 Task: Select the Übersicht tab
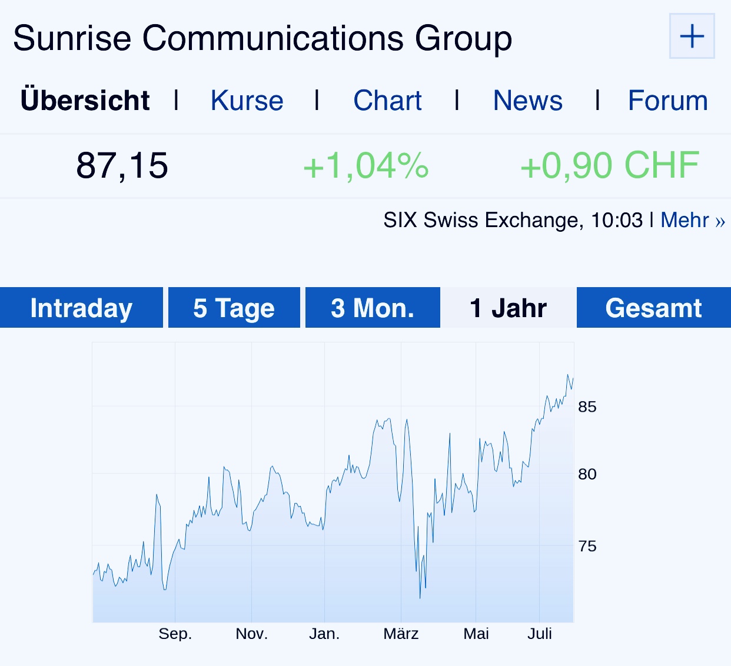click(x=85, y=101)
